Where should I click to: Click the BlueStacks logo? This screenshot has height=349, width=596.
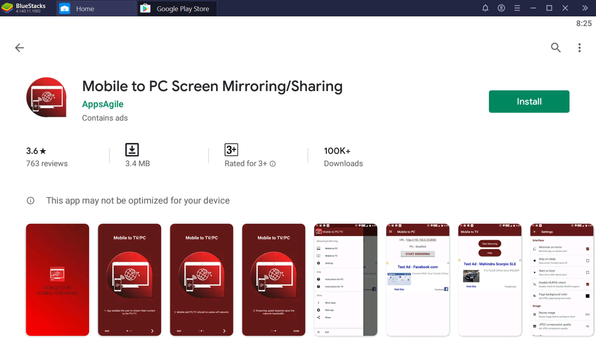click(x=7, y=7)
